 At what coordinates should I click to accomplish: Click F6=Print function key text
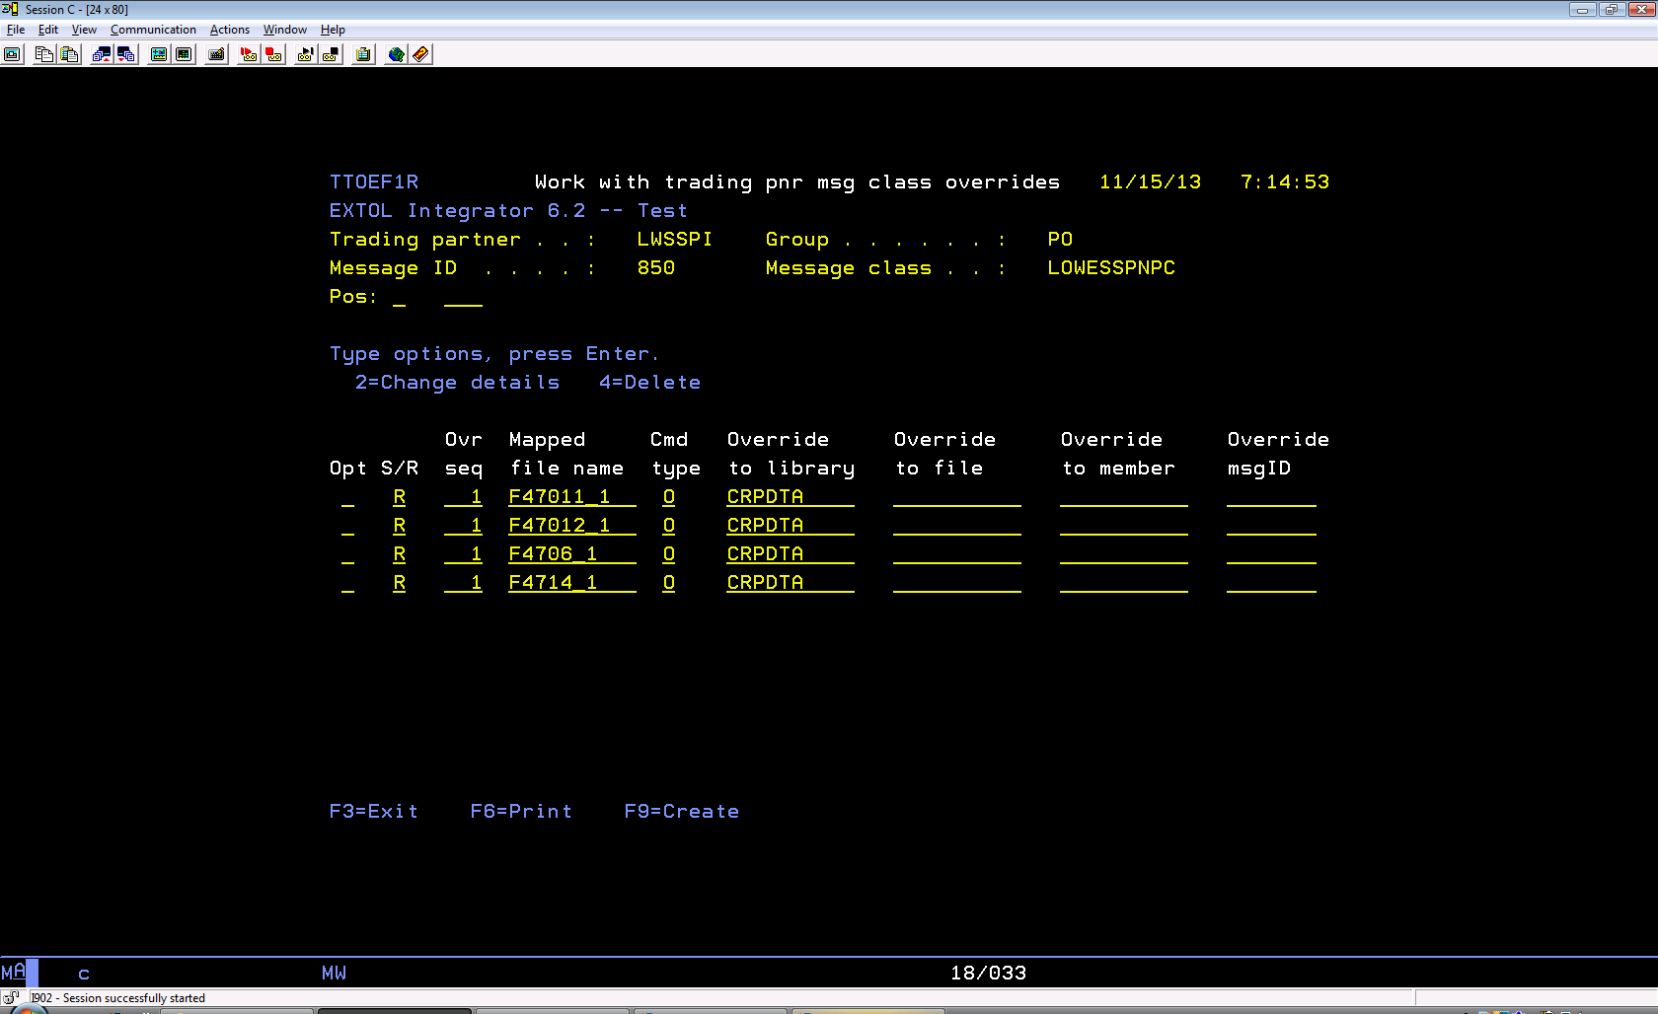click(x=521, y=811)
